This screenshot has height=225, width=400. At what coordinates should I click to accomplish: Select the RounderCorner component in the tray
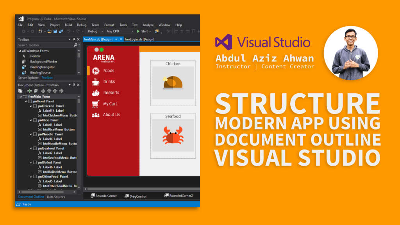104,196
